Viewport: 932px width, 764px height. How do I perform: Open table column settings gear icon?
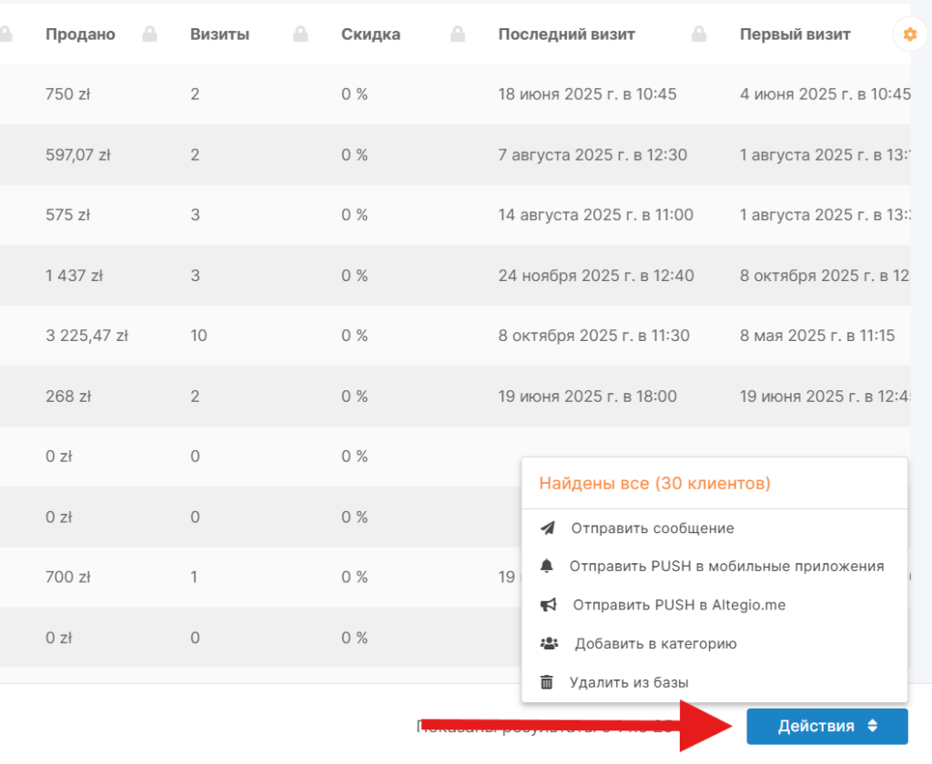tap(908, 35)
